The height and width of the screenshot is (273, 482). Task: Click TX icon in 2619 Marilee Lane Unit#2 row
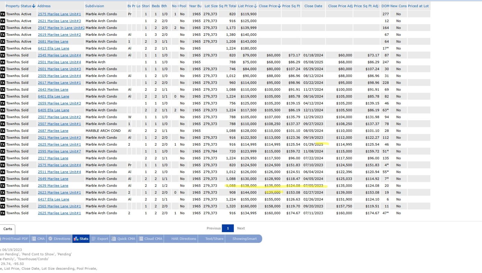[x=3, y=35]
